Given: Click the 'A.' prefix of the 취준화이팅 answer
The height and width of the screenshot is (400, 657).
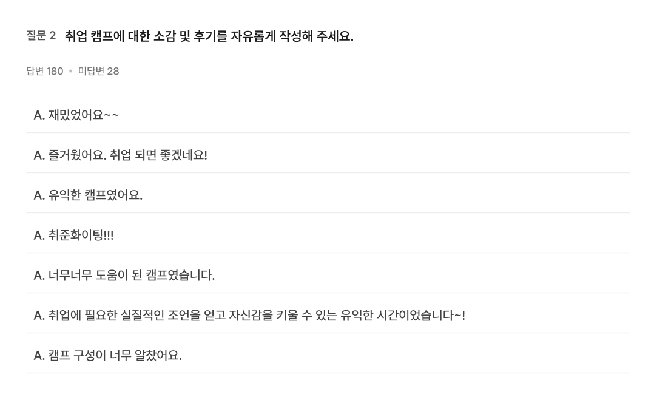Looking at the screenshot, I should click(x=39, y=236).
